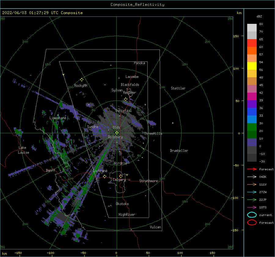Click the yellow diamond marker near RockyMH

coord(82,80)
